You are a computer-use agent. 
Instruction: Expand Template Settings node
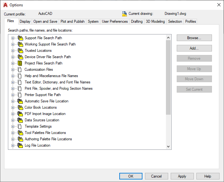[13, 126]
